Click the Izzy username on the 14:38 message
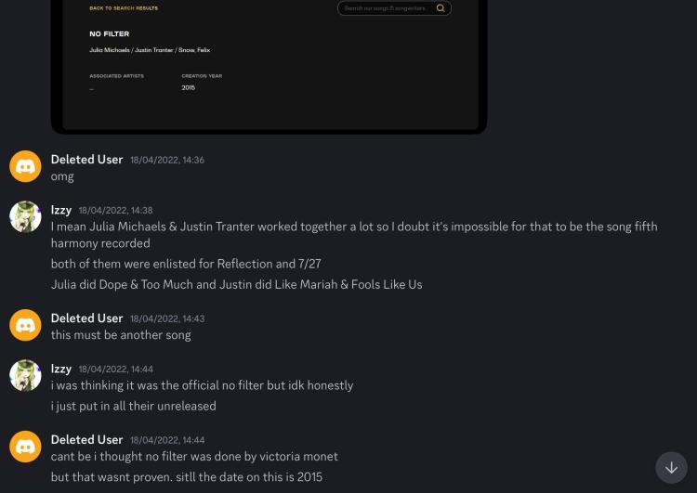Viewport: 697px width, 493px height. point(61,211)
